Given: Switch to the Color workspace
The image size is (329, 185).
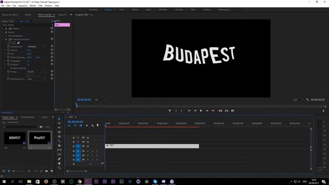Looking at the screenshot, I should point(121,10).
